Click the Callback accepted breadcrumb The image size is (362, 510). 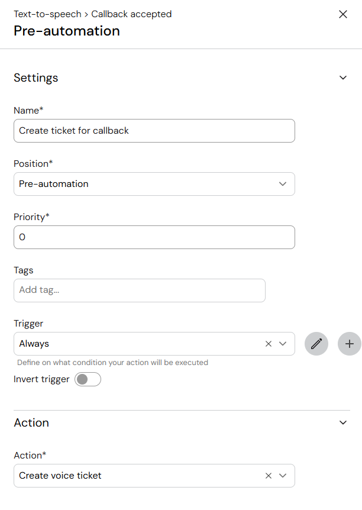point(131,14)
